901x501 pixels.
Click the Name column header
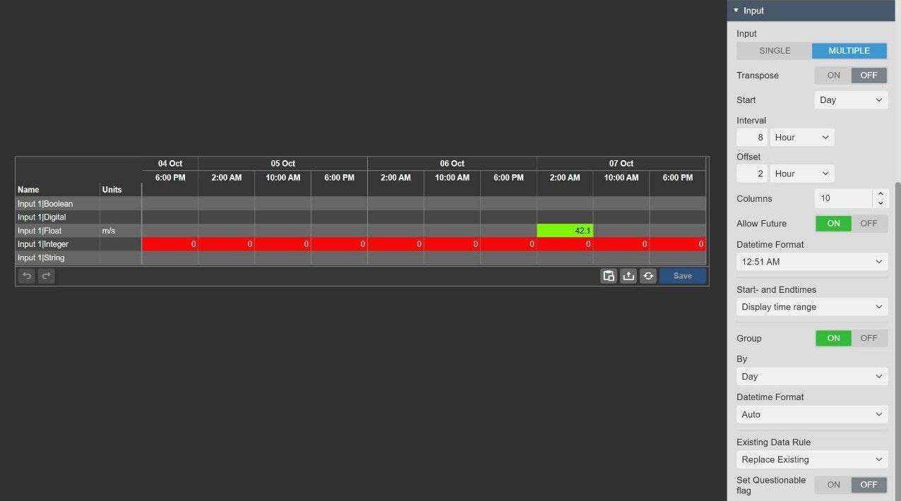coord(28,190)
